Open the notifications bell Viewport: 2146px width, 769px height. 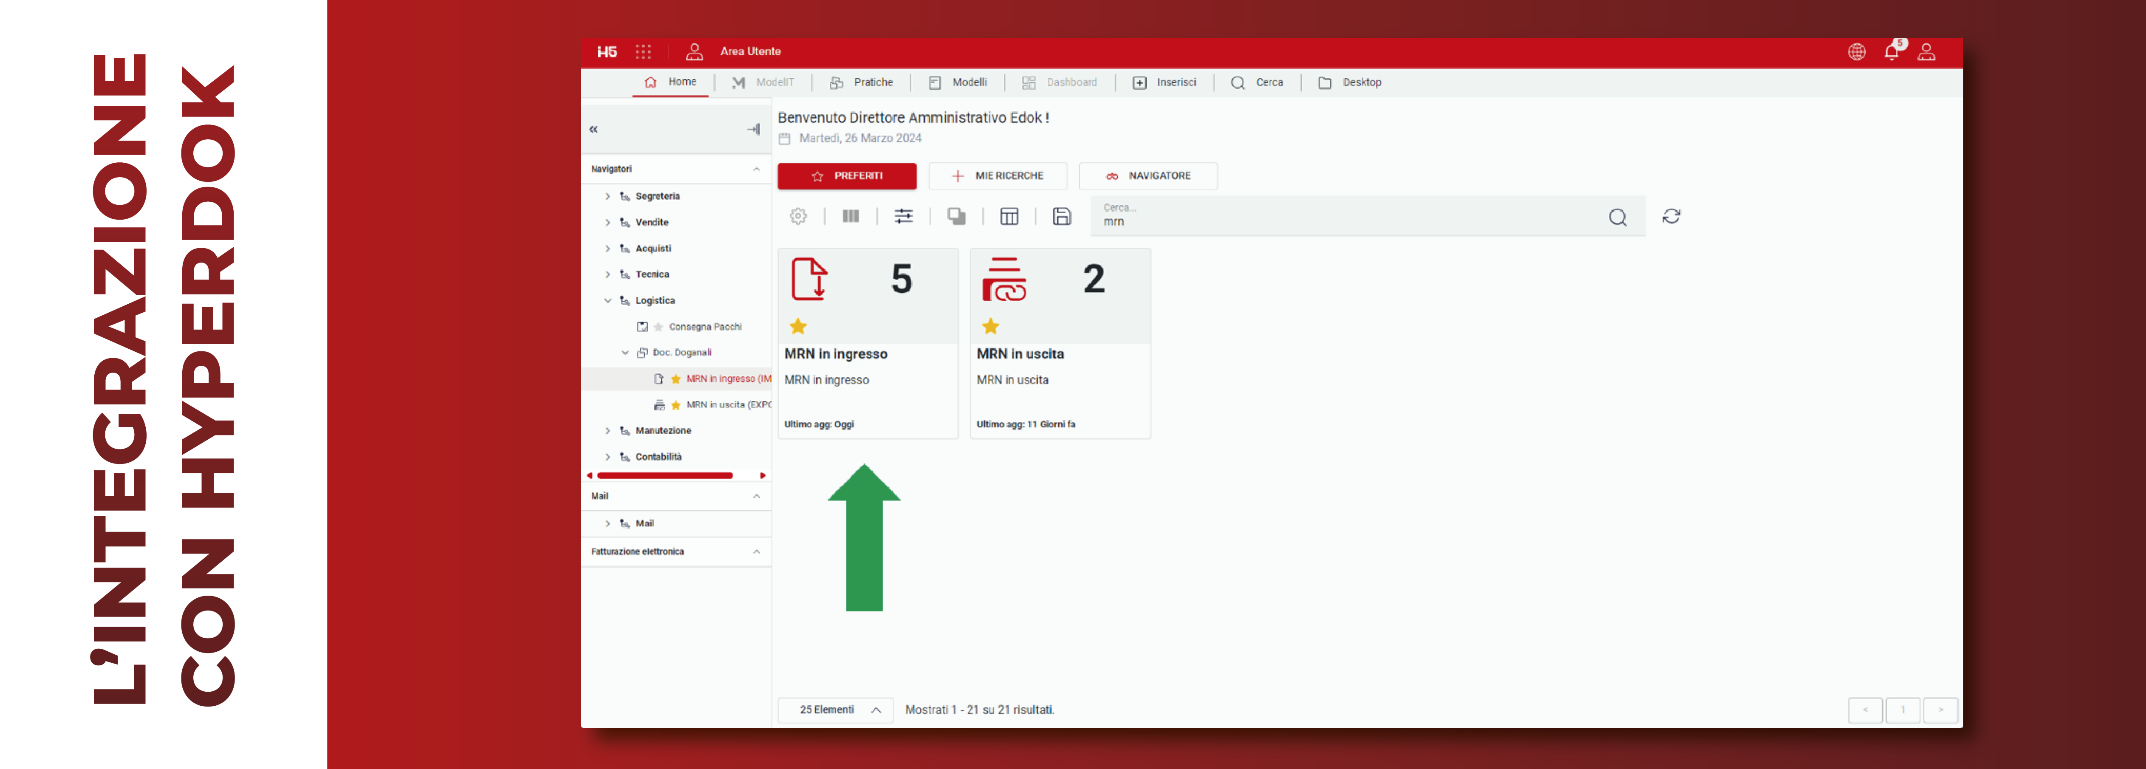point(1892,52)
